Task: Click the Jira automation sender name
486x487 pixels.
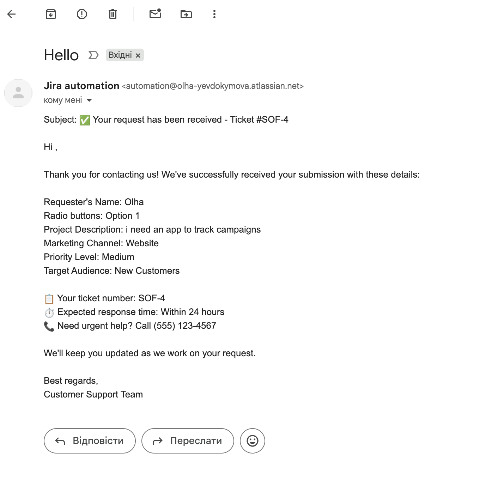Action: pyautogui.click(x=81, y=86)
